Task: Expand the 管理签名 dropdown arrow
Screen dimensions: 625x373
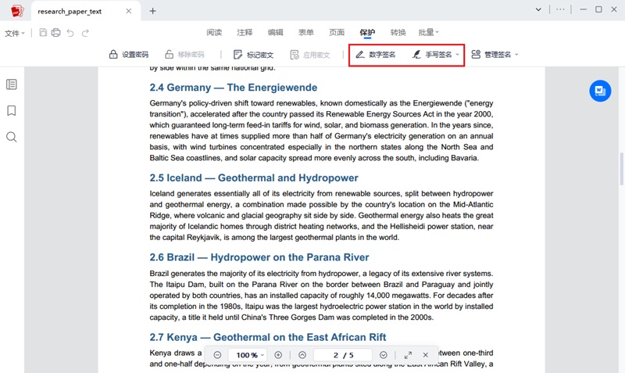Action: tap(516, 55)
